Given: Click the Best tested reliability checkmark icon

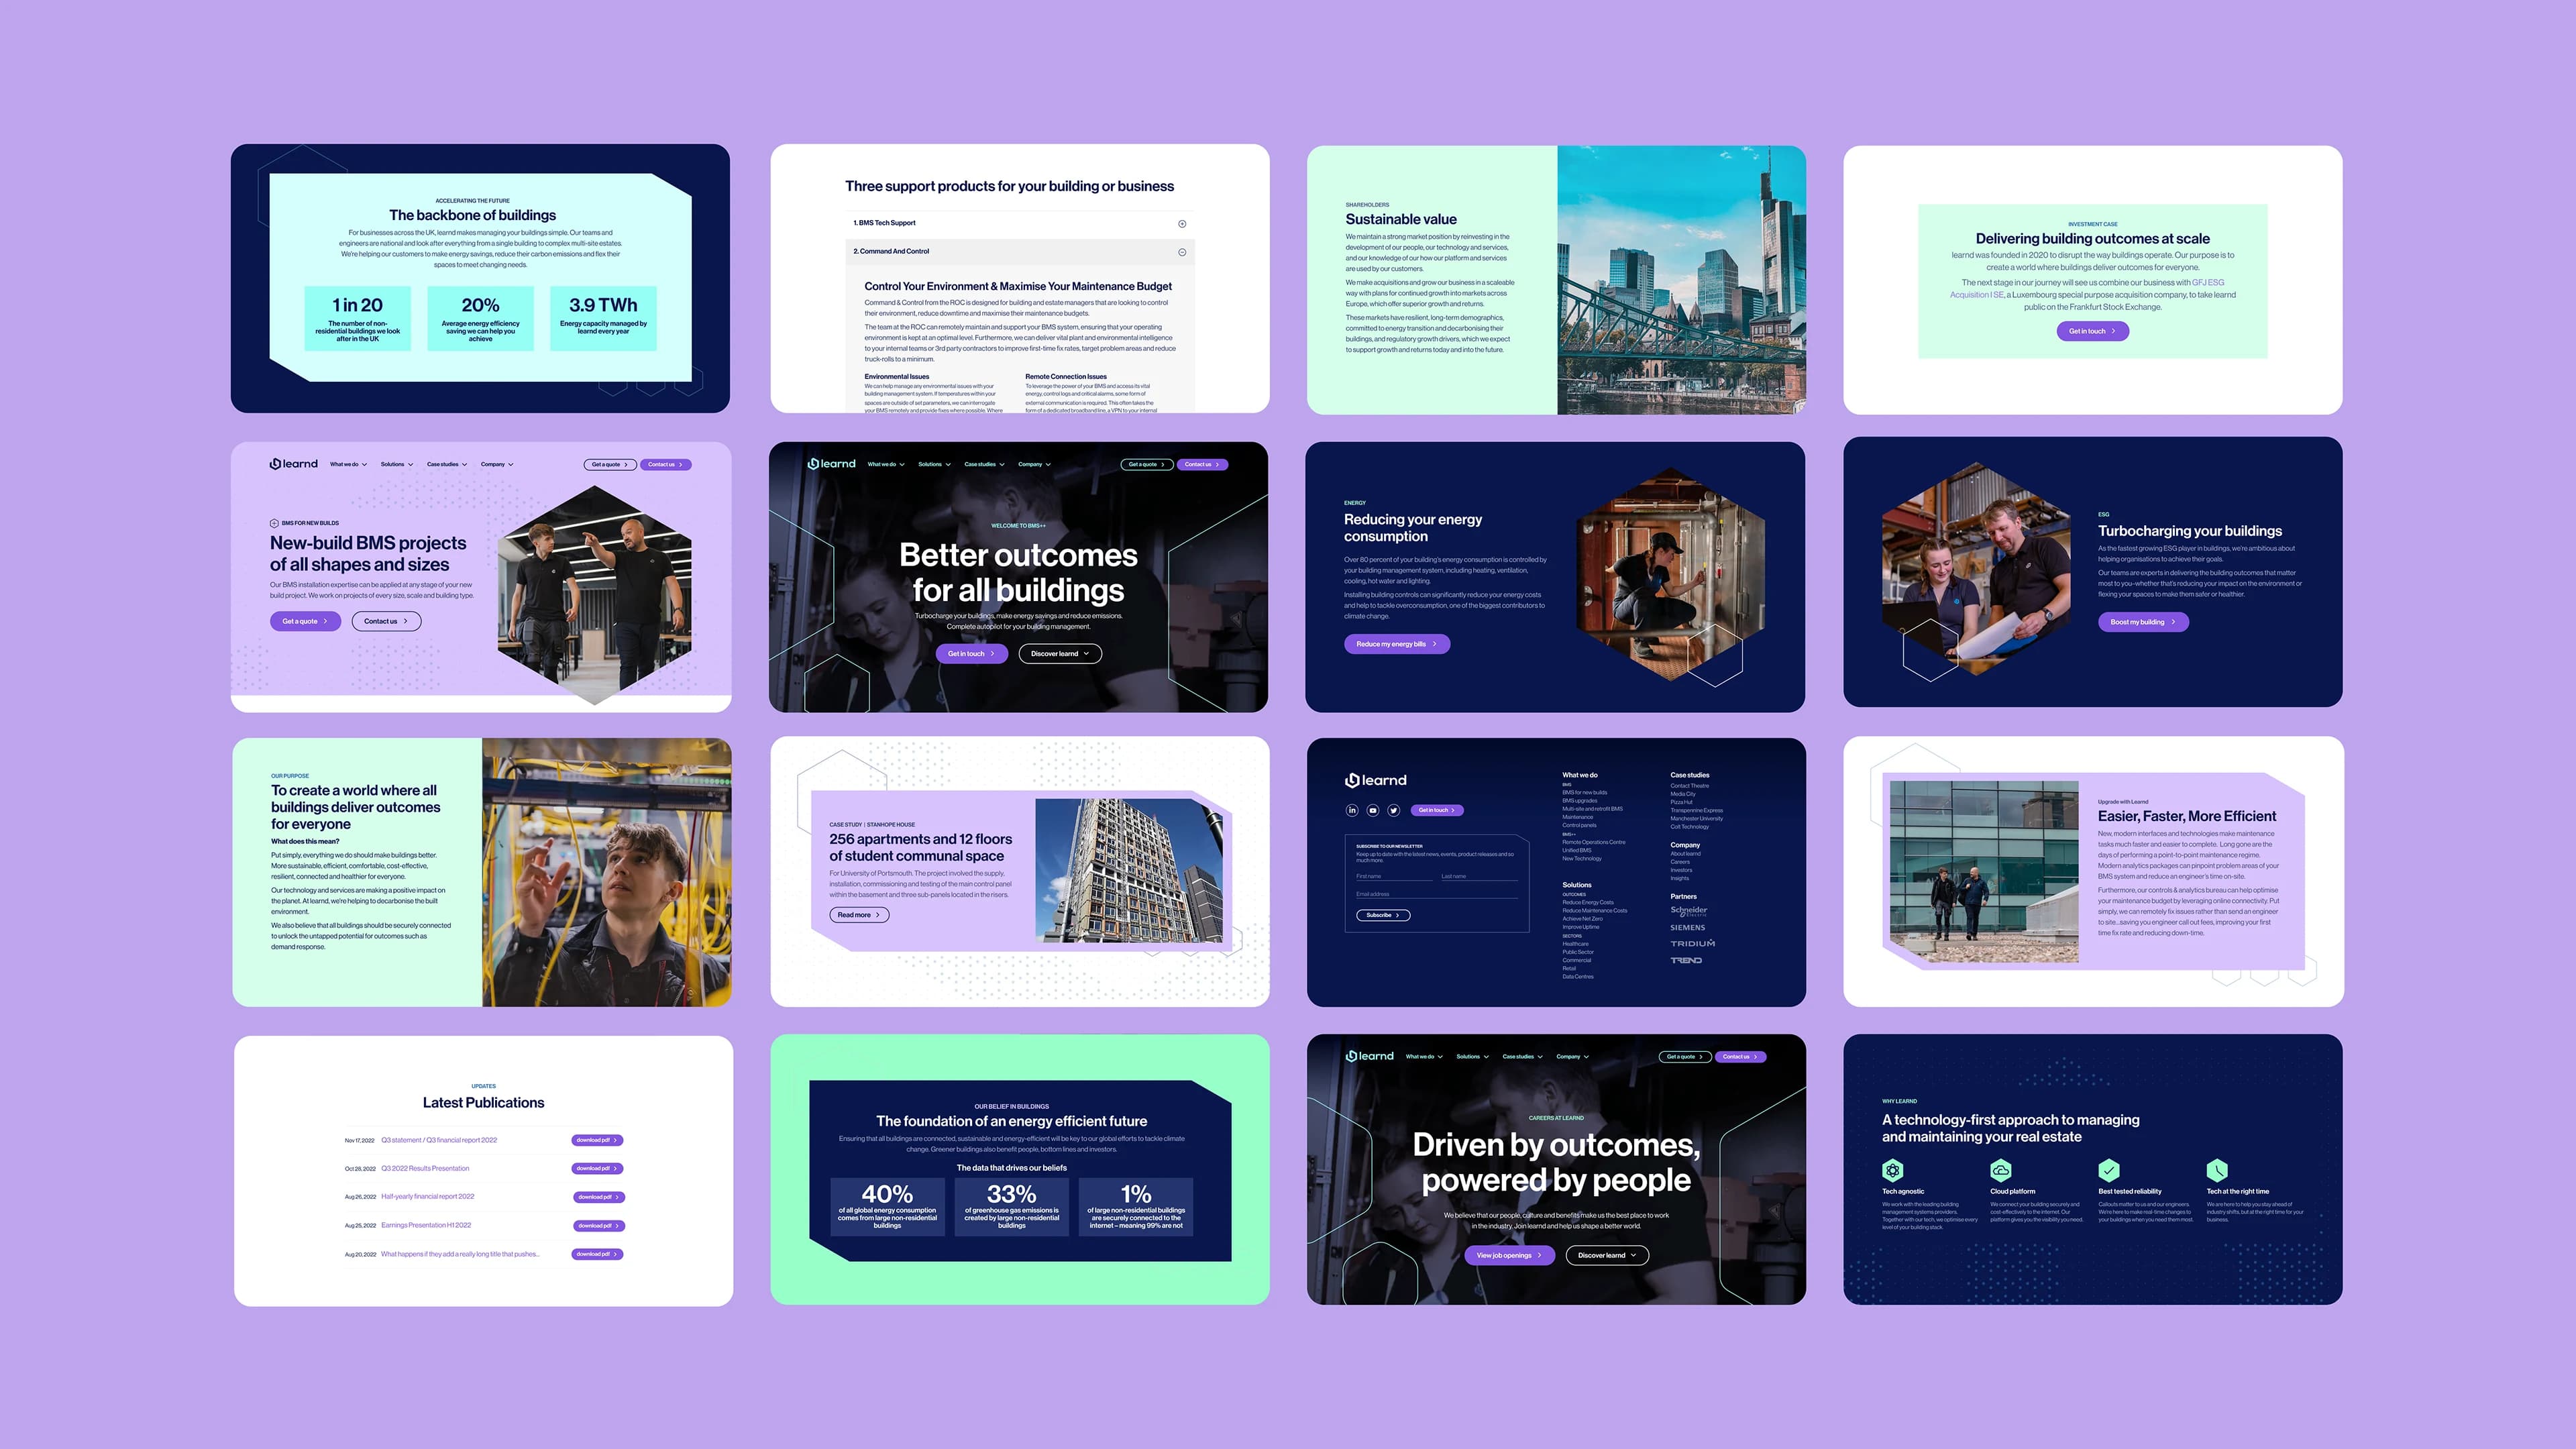Looking at the screenshot, I should (2109, 1170).
